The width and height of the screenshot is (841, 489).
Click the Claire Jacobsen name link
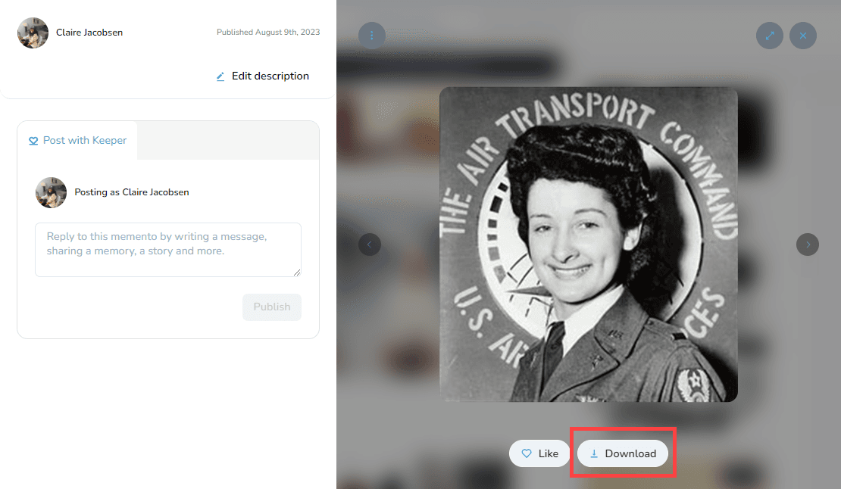89,32
